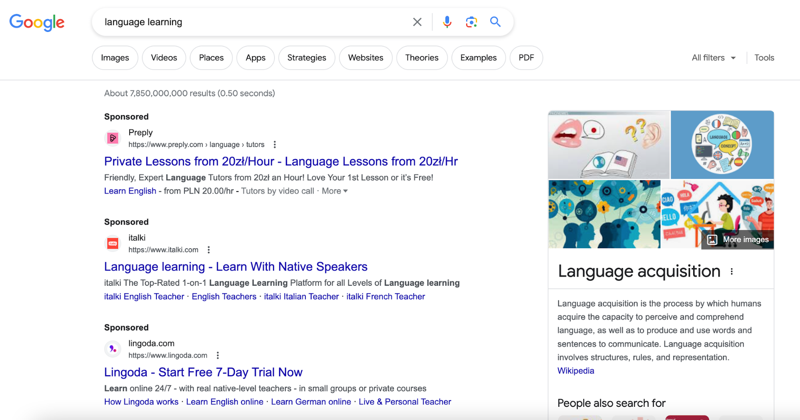Open the blue head silhouettes thumbnail

pos(604,214)
